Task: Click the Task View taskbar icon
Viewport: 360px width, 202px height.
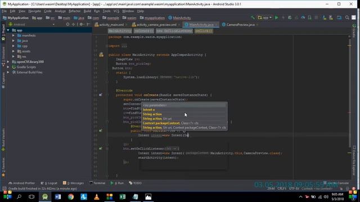Action: point(31,197)
